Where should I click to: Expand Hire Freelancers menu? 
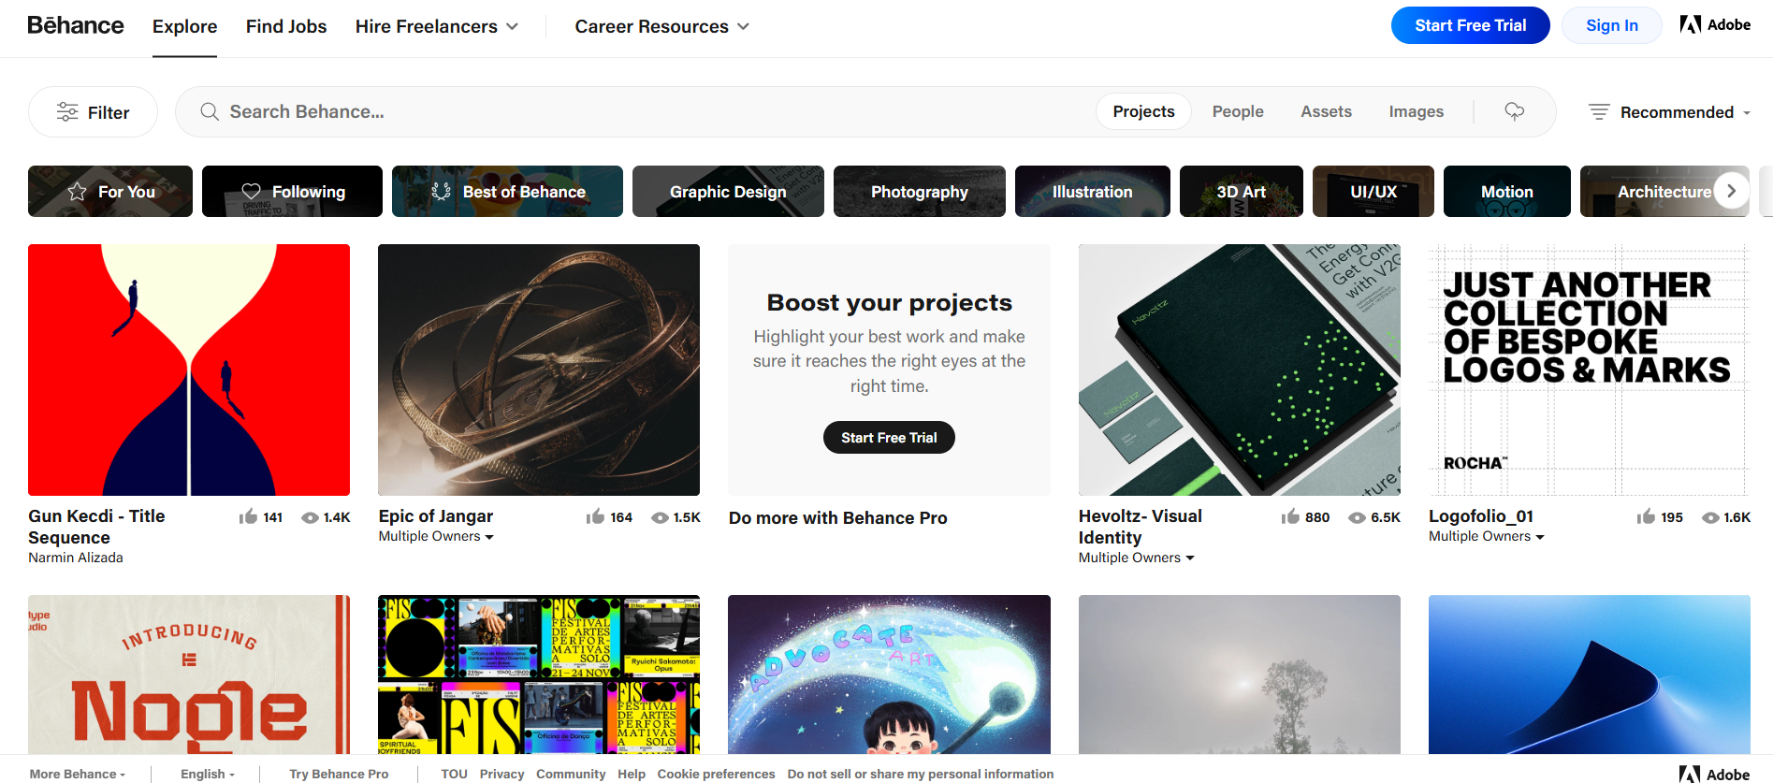point(436,26)
